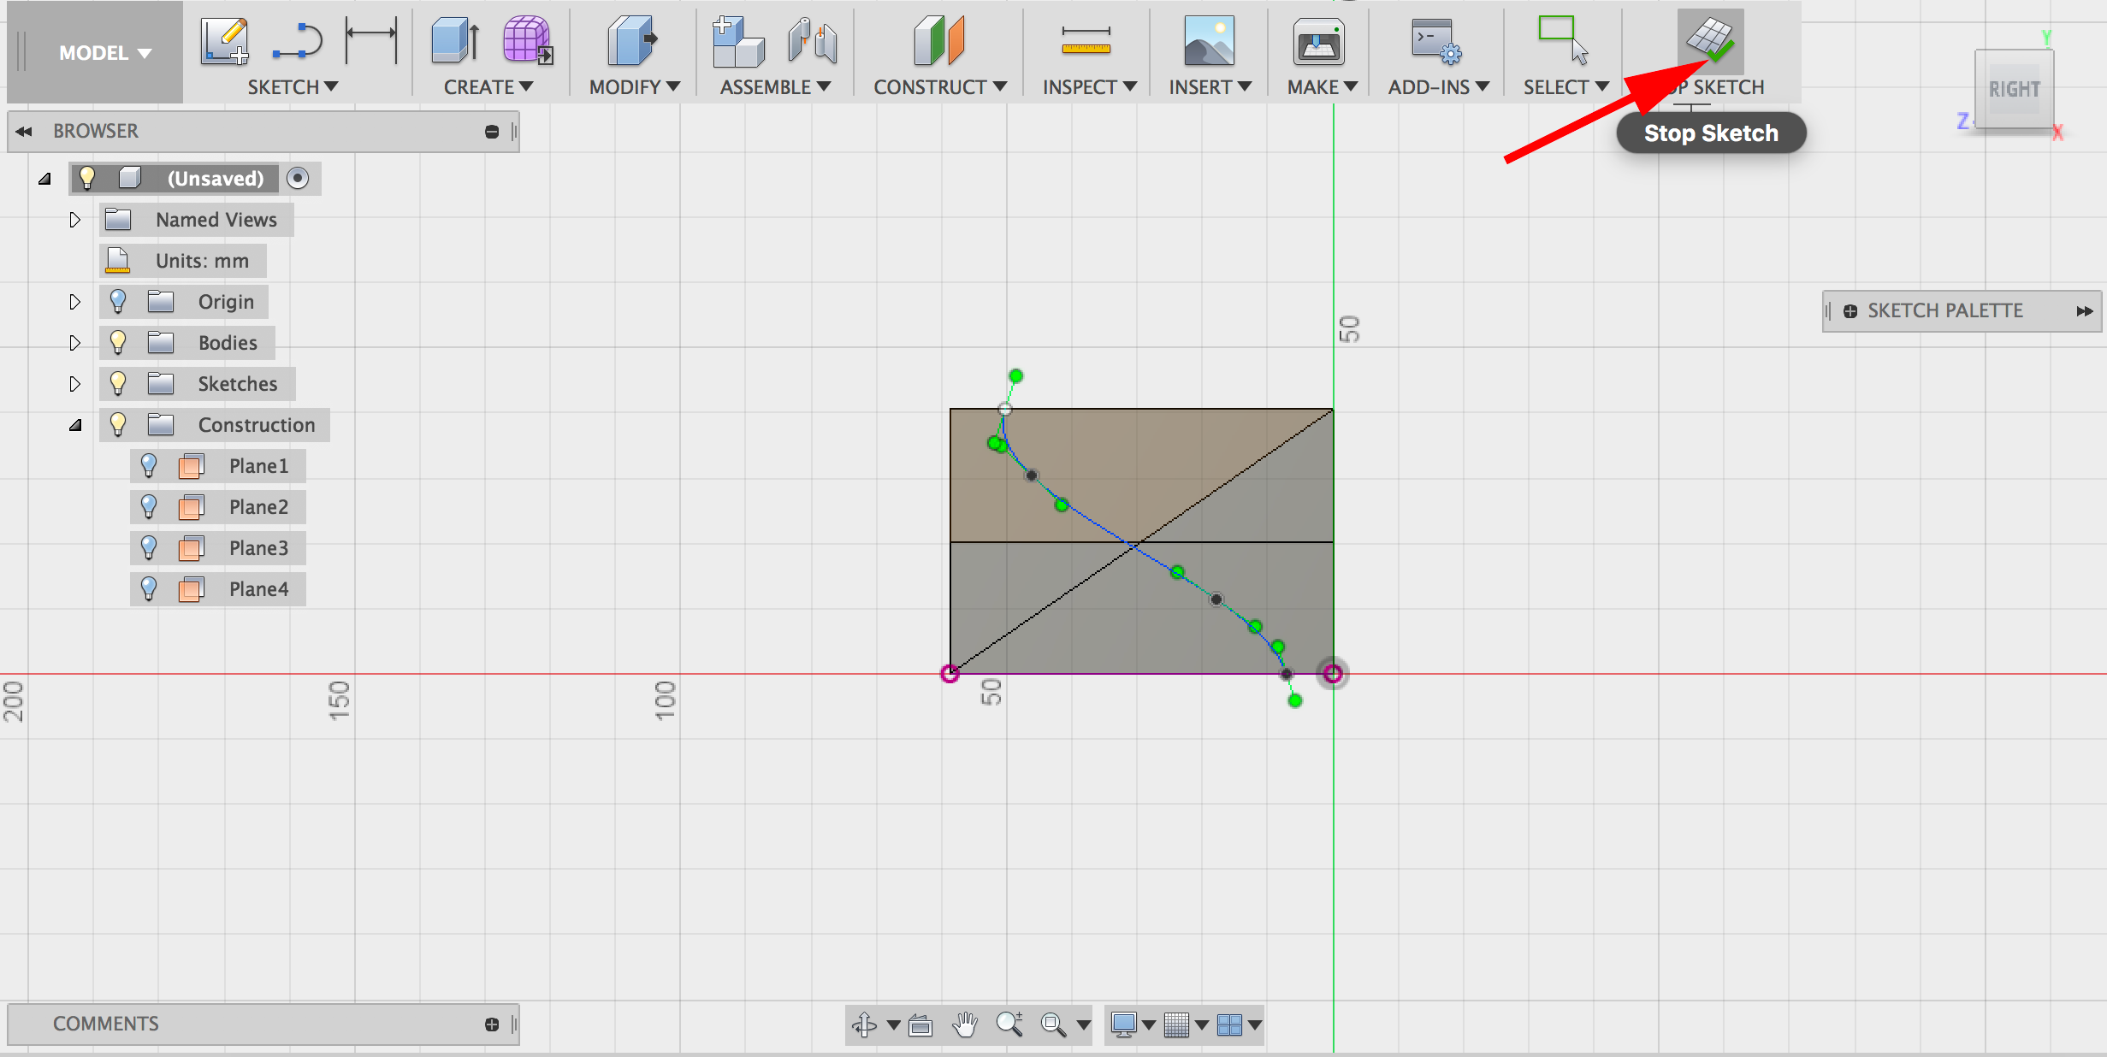The image size is (2107, 1057).
Task: Open the INSERT menu
Action: [1210, 87]
